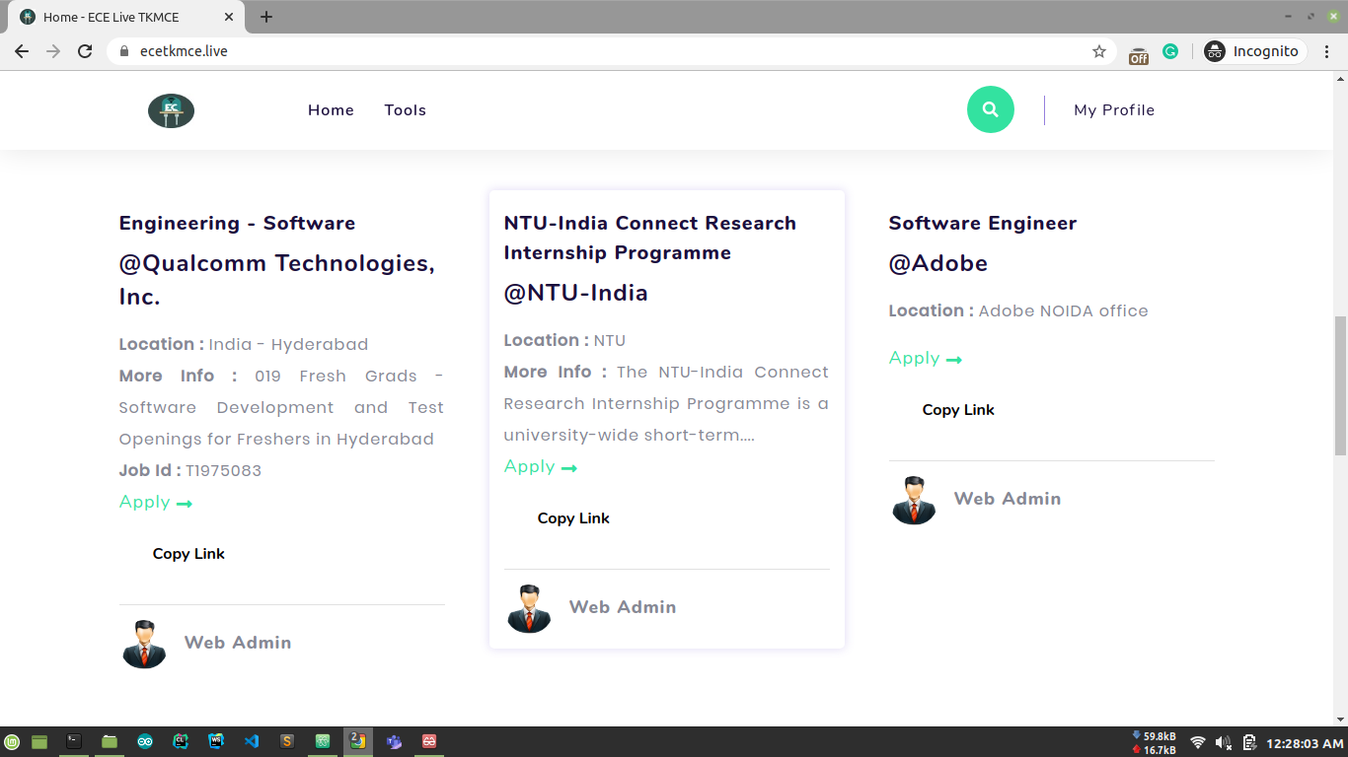Click '@Qualcomm Technologies, Inc.' heading

(x=277, y=280)
